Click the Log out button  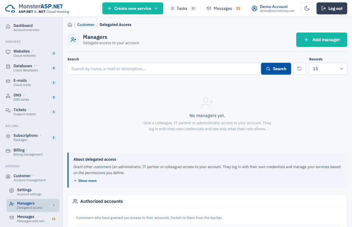tap(332, 8)
